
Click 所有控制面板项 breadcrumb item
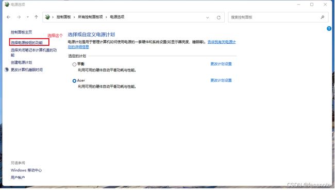click(90, 17)
